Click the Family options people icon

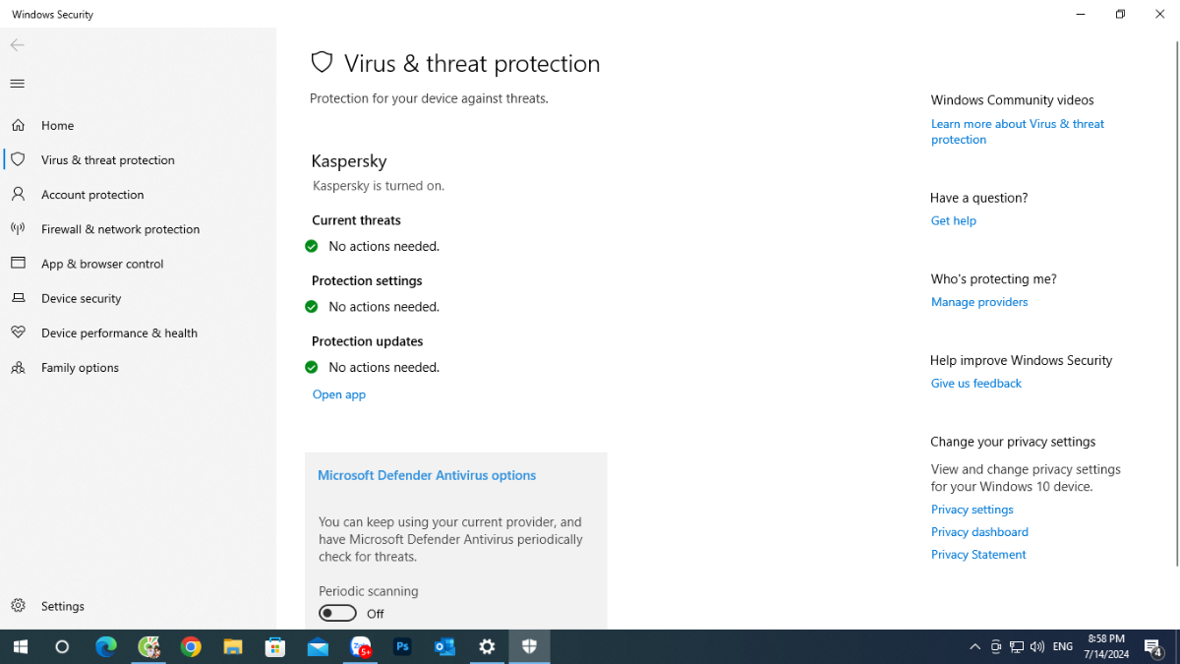click(18, 367)
